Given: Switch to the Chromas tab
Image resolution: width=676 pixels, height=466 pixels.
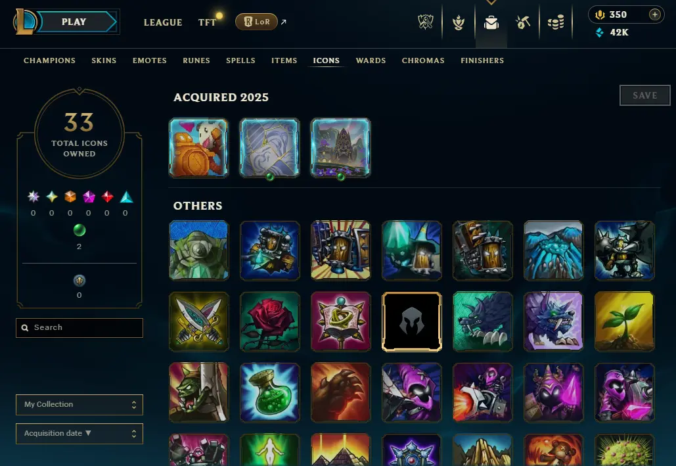Looking at the screenshot, I should tap(423, 60).
